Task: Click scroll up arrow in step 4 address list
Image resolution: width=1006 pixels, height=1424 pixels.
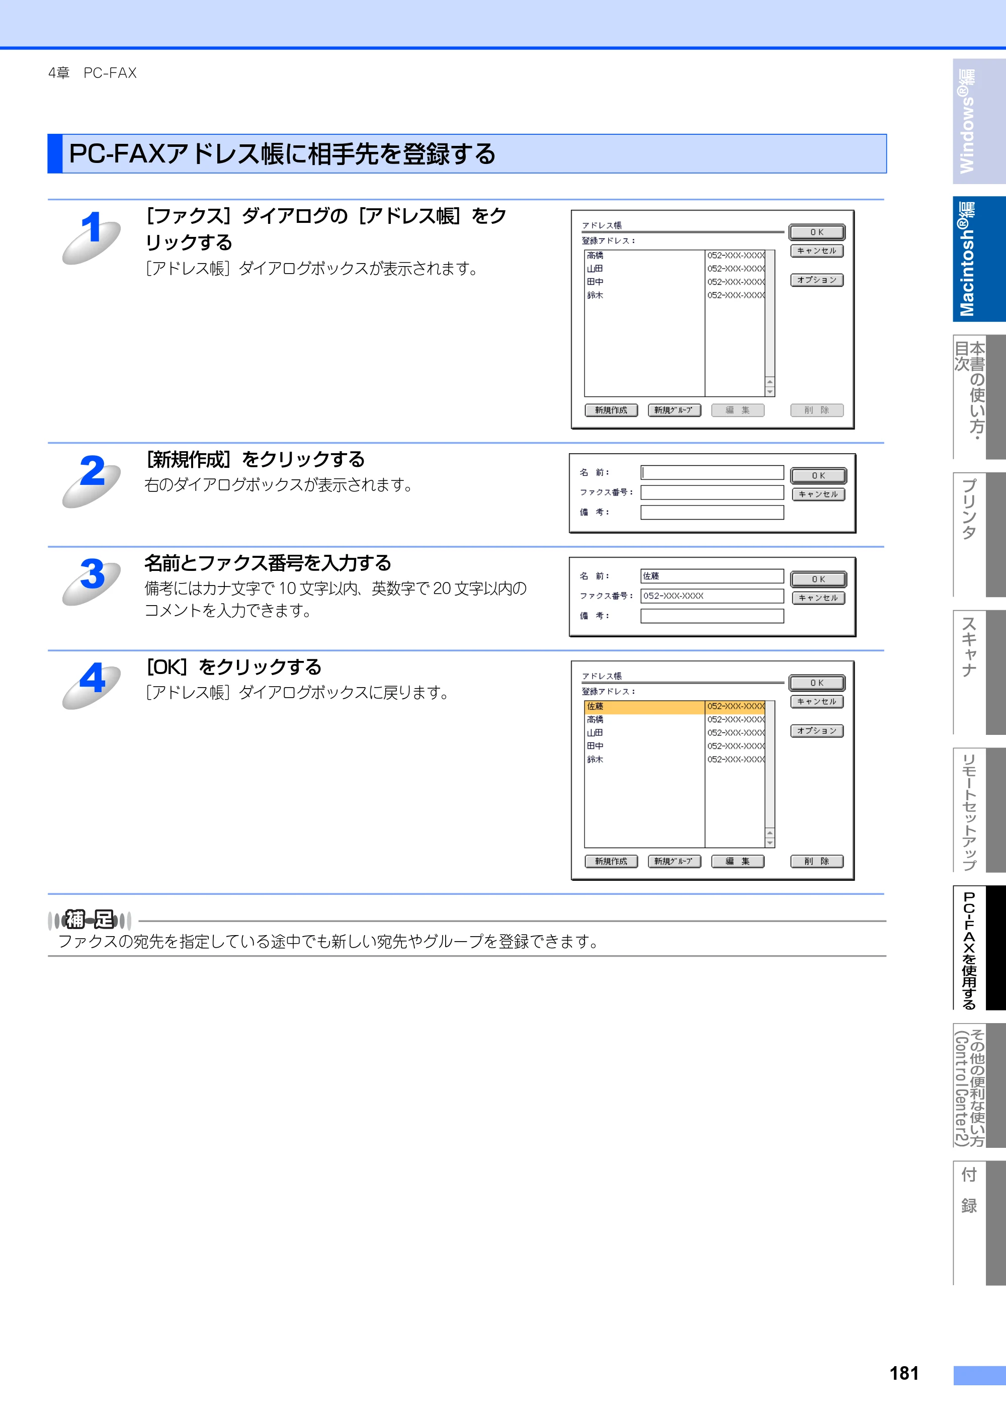Action: point(770,833)
